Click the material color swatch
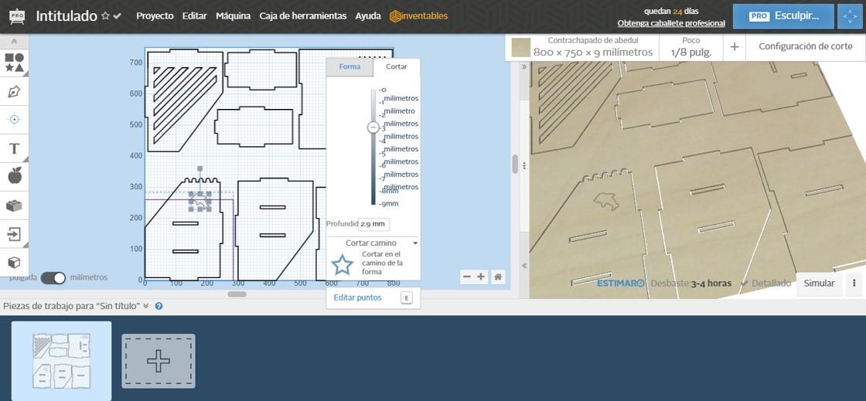 [x=520, y=47]
